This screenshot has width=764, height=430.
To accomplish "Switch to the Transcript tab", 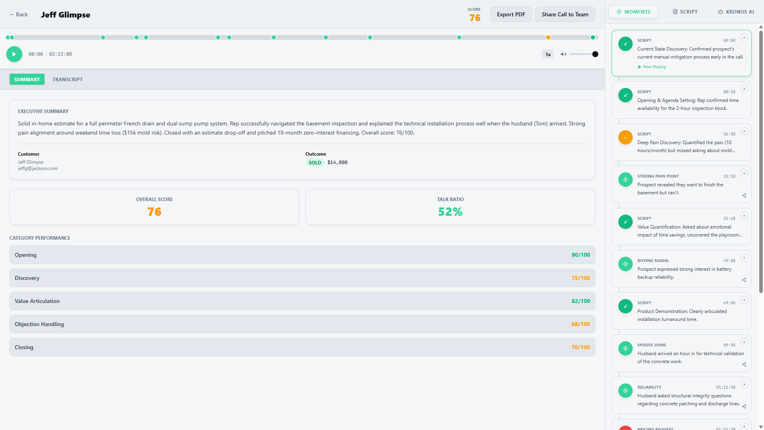I will click(68, 79).
